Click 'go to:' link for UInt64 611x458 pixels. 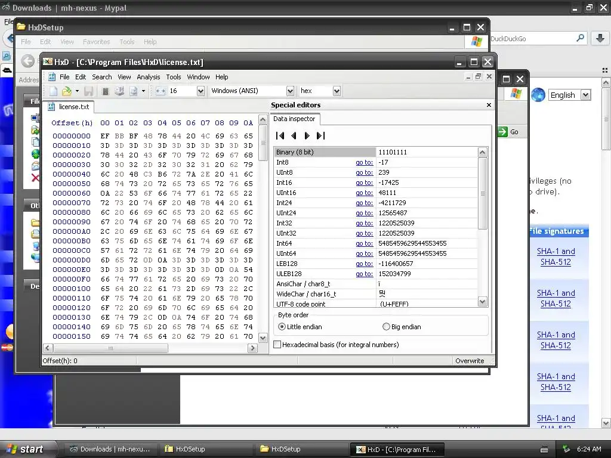pyautogui.click(x=365, y=253)
